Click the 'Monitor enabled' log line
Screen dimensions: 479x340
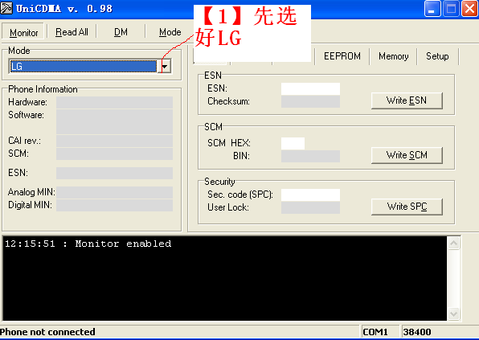tap(88, 244)
